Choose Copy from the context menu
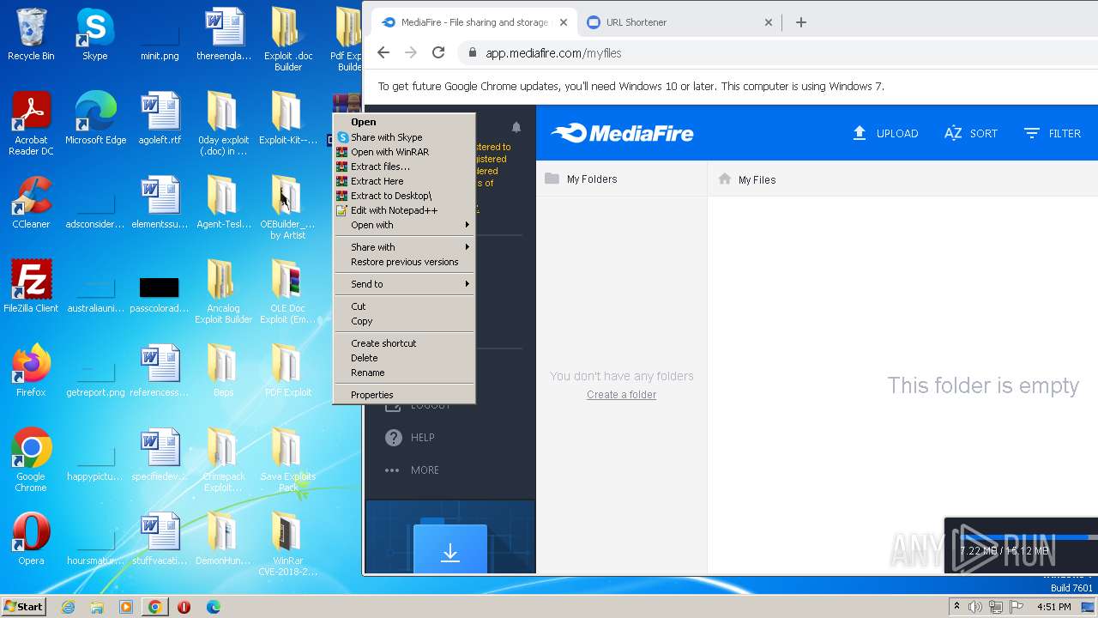The height and width of the screenshot is (618, 1098). pos(404,321)
